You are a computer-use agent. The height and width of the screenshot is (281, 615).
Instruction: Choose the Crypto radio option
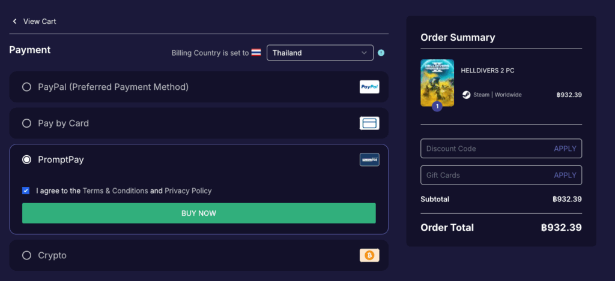click(26, 256)
